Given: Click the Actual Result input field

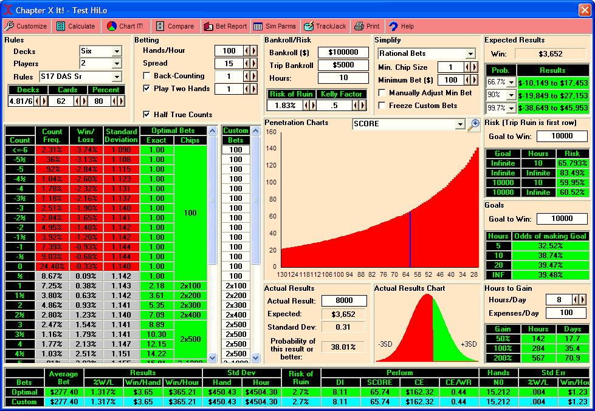Looking at the screenshot, I should pyautogui.click(x=344, y=301).
